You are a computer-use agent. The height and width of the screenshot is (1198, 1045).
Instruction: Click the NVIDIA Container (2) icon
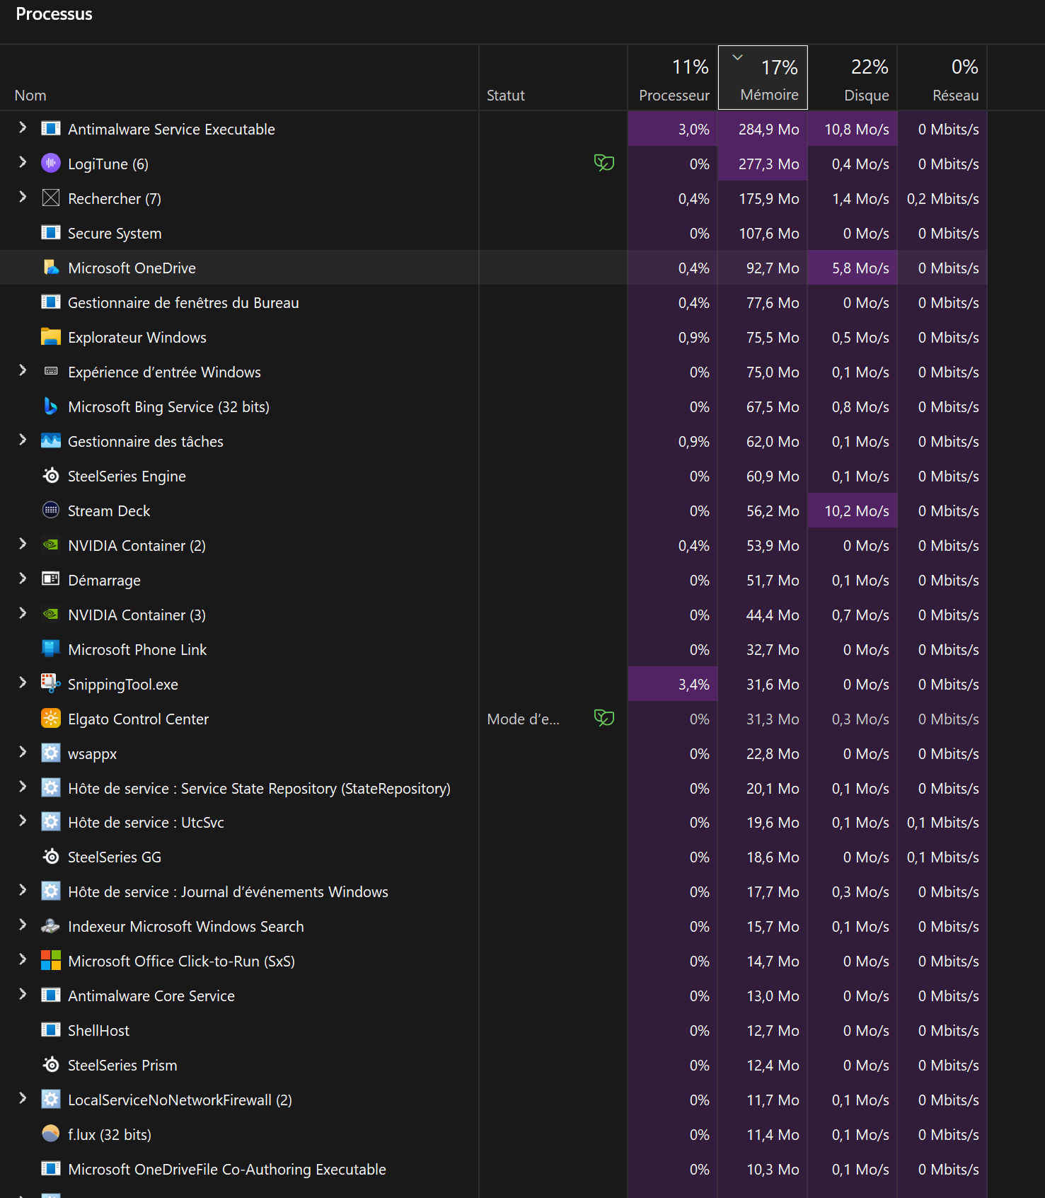coord(51,545)
